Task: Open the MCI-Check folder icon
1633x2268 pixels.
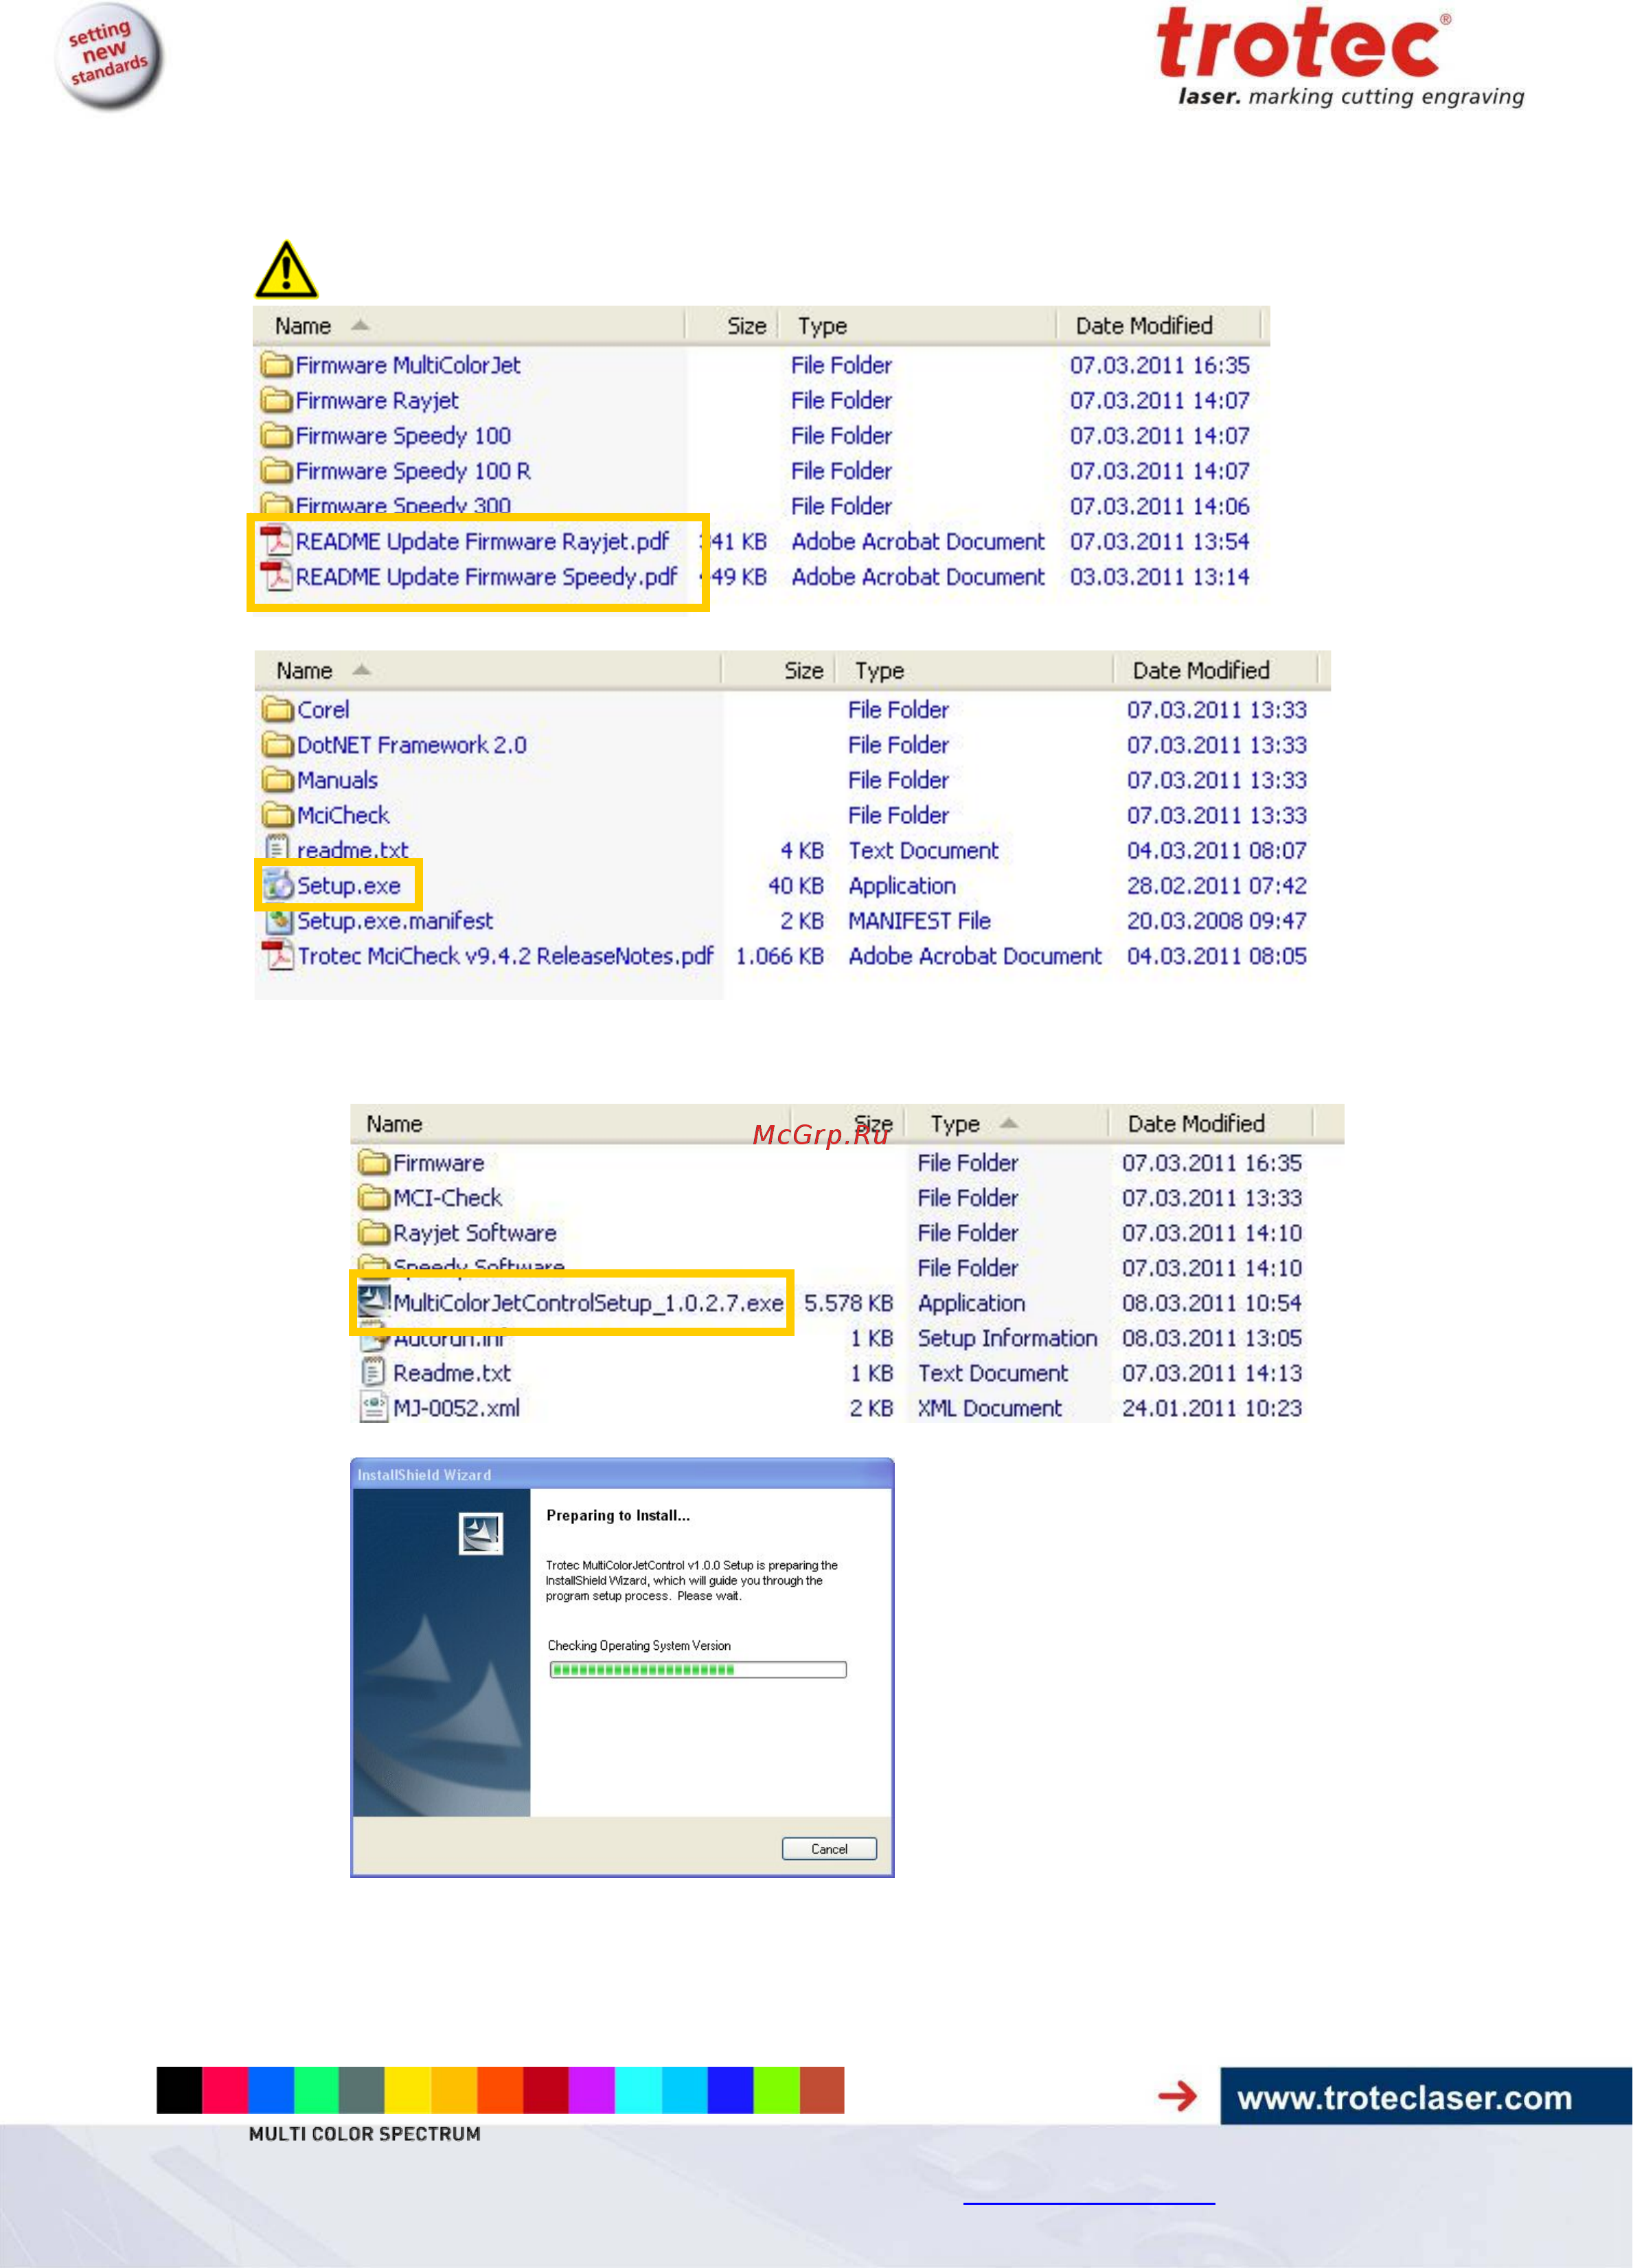Action: click(x=374, y=1198)
